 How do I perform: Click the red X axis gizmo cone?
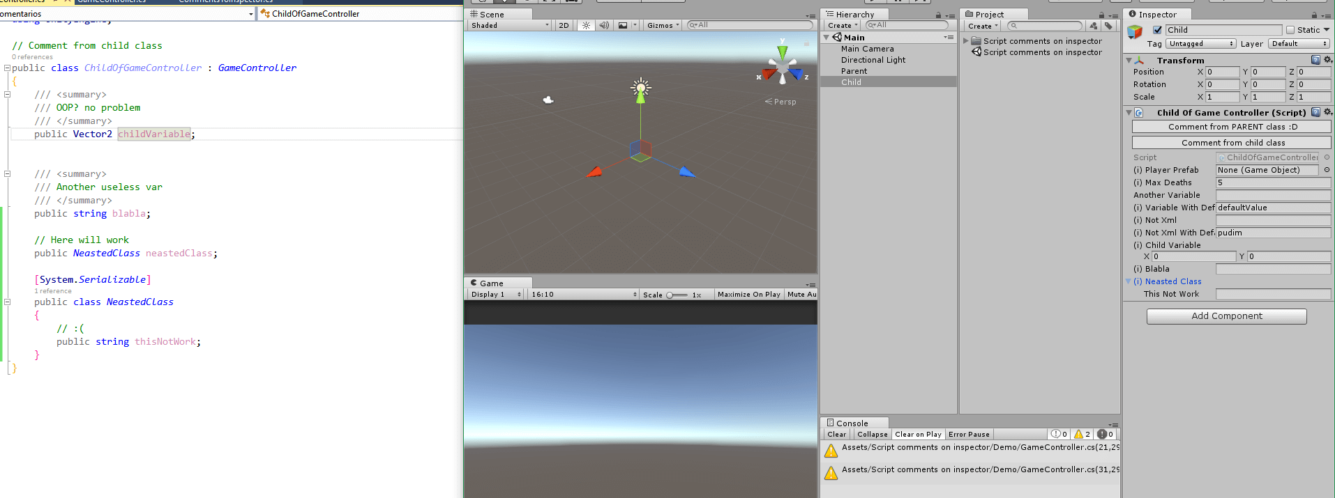click(x=769, y=74)
